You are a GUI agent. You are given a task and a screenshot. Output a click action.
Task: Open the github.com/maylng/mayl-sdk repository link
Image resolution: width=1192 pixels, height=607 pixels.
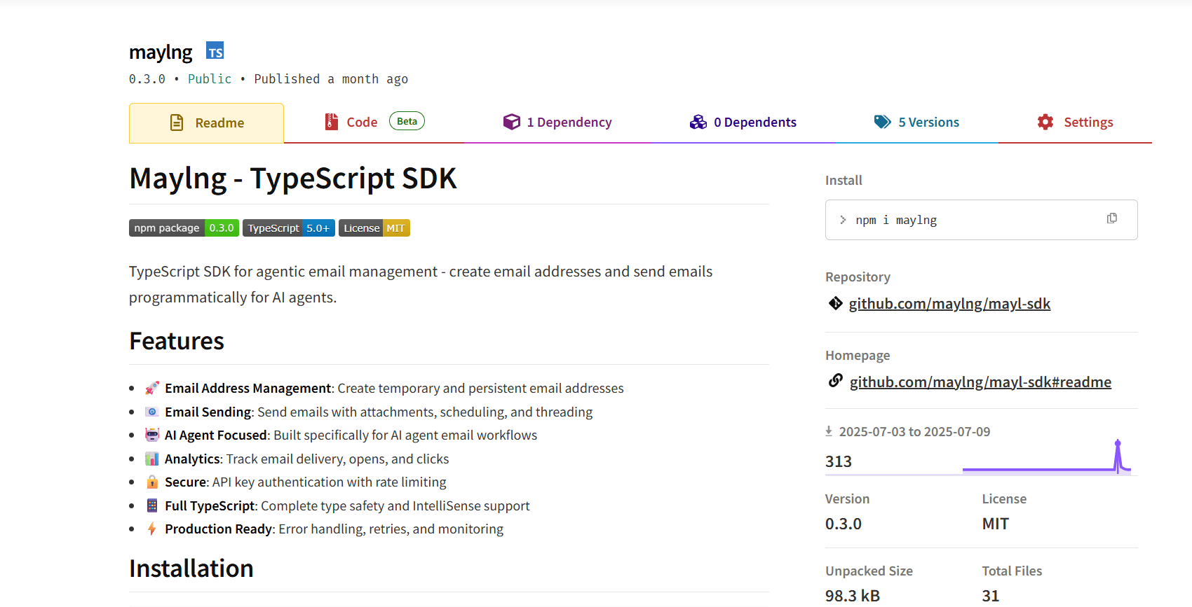[949, 304]
